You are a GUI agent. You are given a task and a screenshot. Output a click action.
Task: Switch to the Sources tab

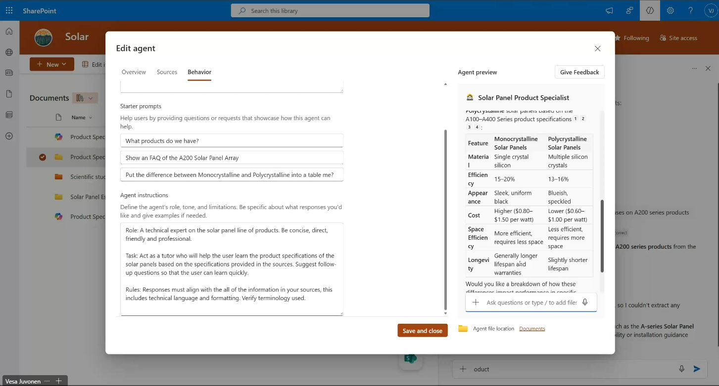click(x=167, y=72)
